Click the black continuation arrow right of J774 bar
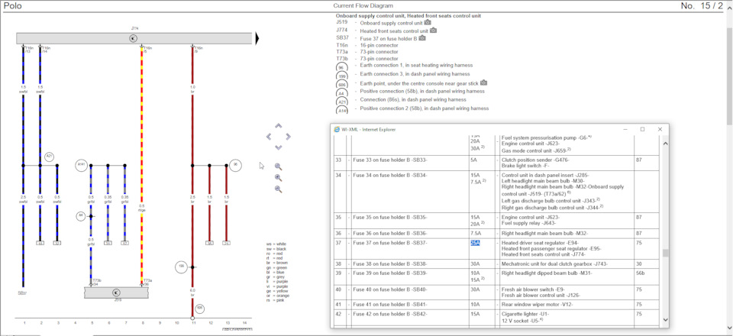Screen dimensions: 733x336 click(257, 38)
